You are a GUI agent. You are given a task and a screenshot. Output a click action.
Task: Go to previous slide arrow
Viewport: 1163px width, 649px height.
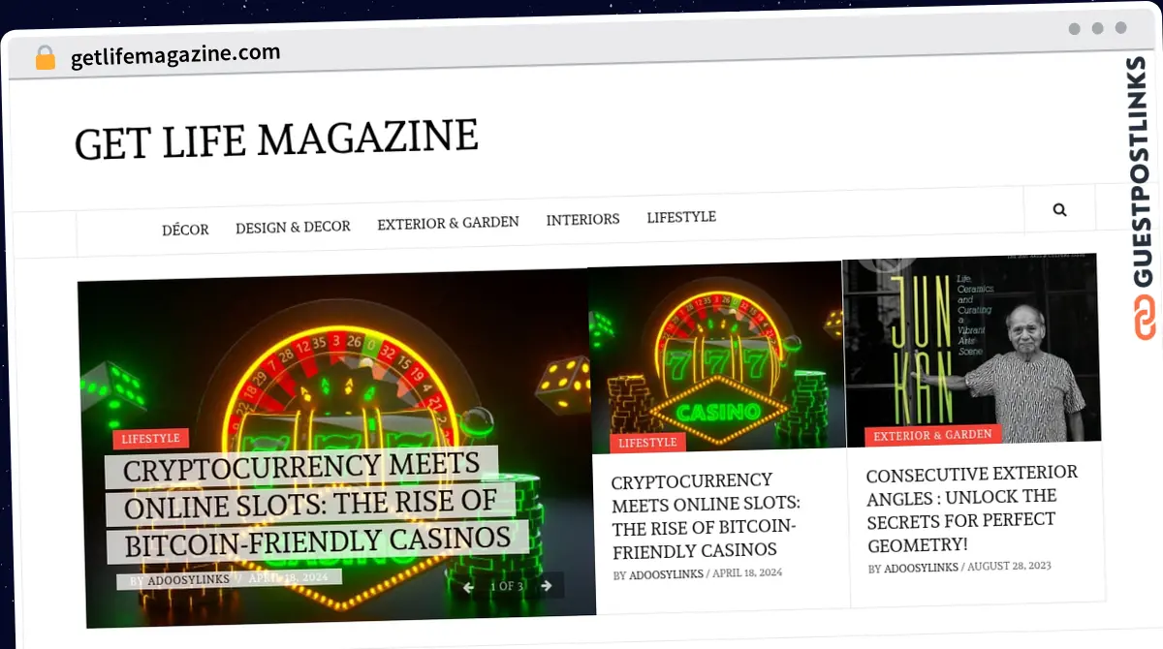[468, 587]
